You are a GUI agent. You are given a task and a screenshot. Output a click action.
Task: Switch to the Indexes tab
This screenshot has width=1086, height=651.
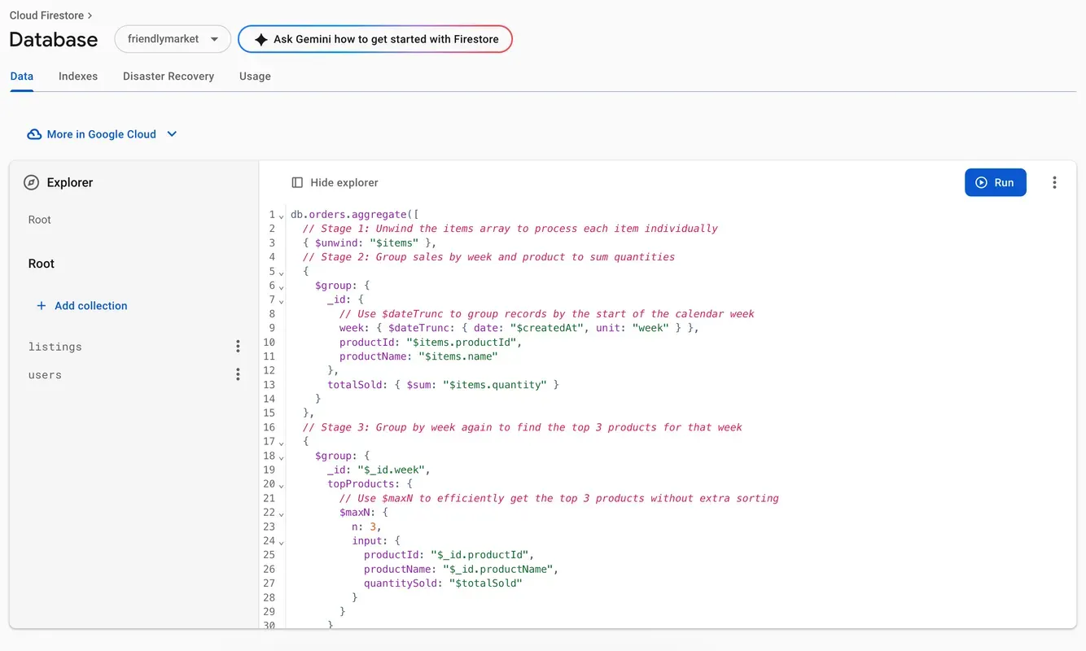[x=78, y=76]
